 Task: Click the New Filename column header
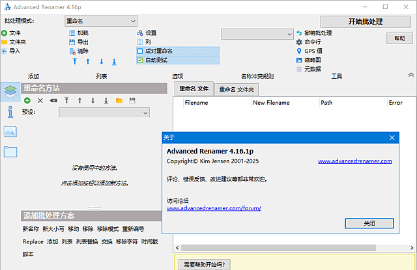click(x=285, y=103)
